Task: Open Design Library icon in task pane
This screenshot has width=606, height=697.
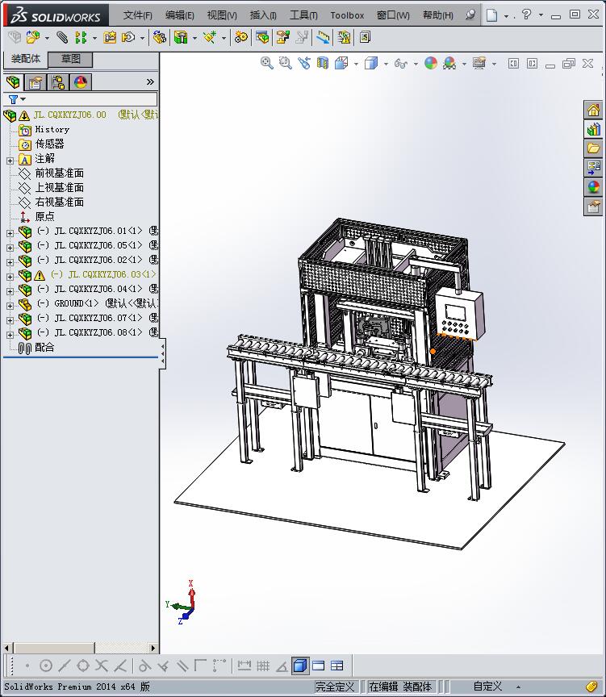Action: 594,129
